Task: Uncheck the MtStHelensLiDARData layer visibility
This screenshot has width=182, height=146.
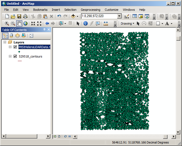Action: (x=15, y=47)
